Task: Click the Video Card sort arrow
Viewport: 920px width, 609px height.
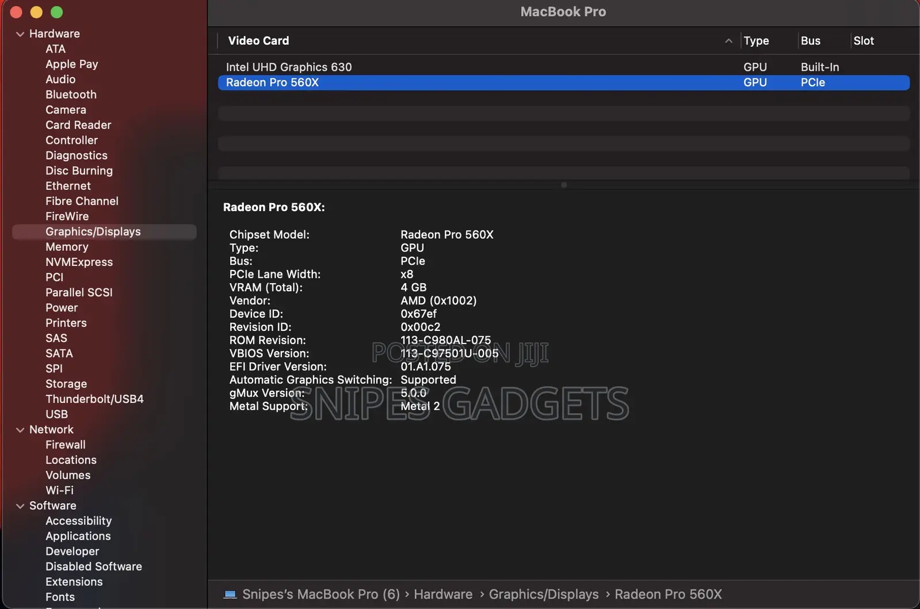Action: (728, 41)
